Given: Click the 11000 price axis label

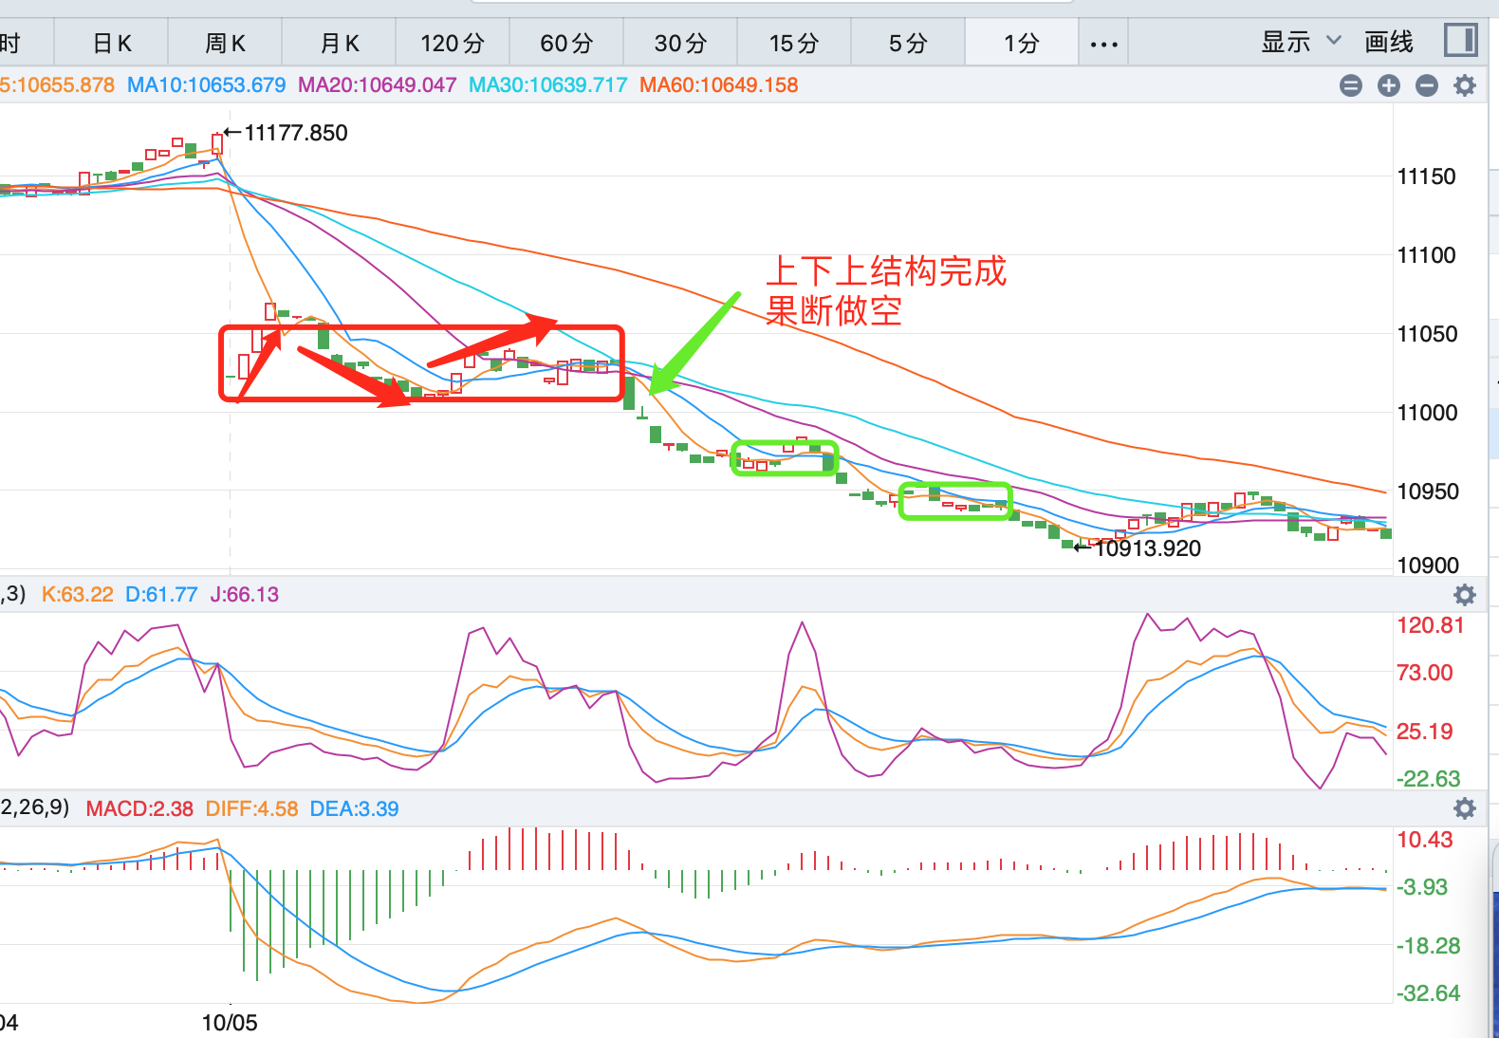Looking at the screenshot, I should click(x=1427, y=413).
